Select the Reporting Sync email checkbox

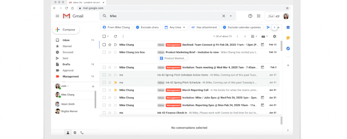tap(104, 105)
